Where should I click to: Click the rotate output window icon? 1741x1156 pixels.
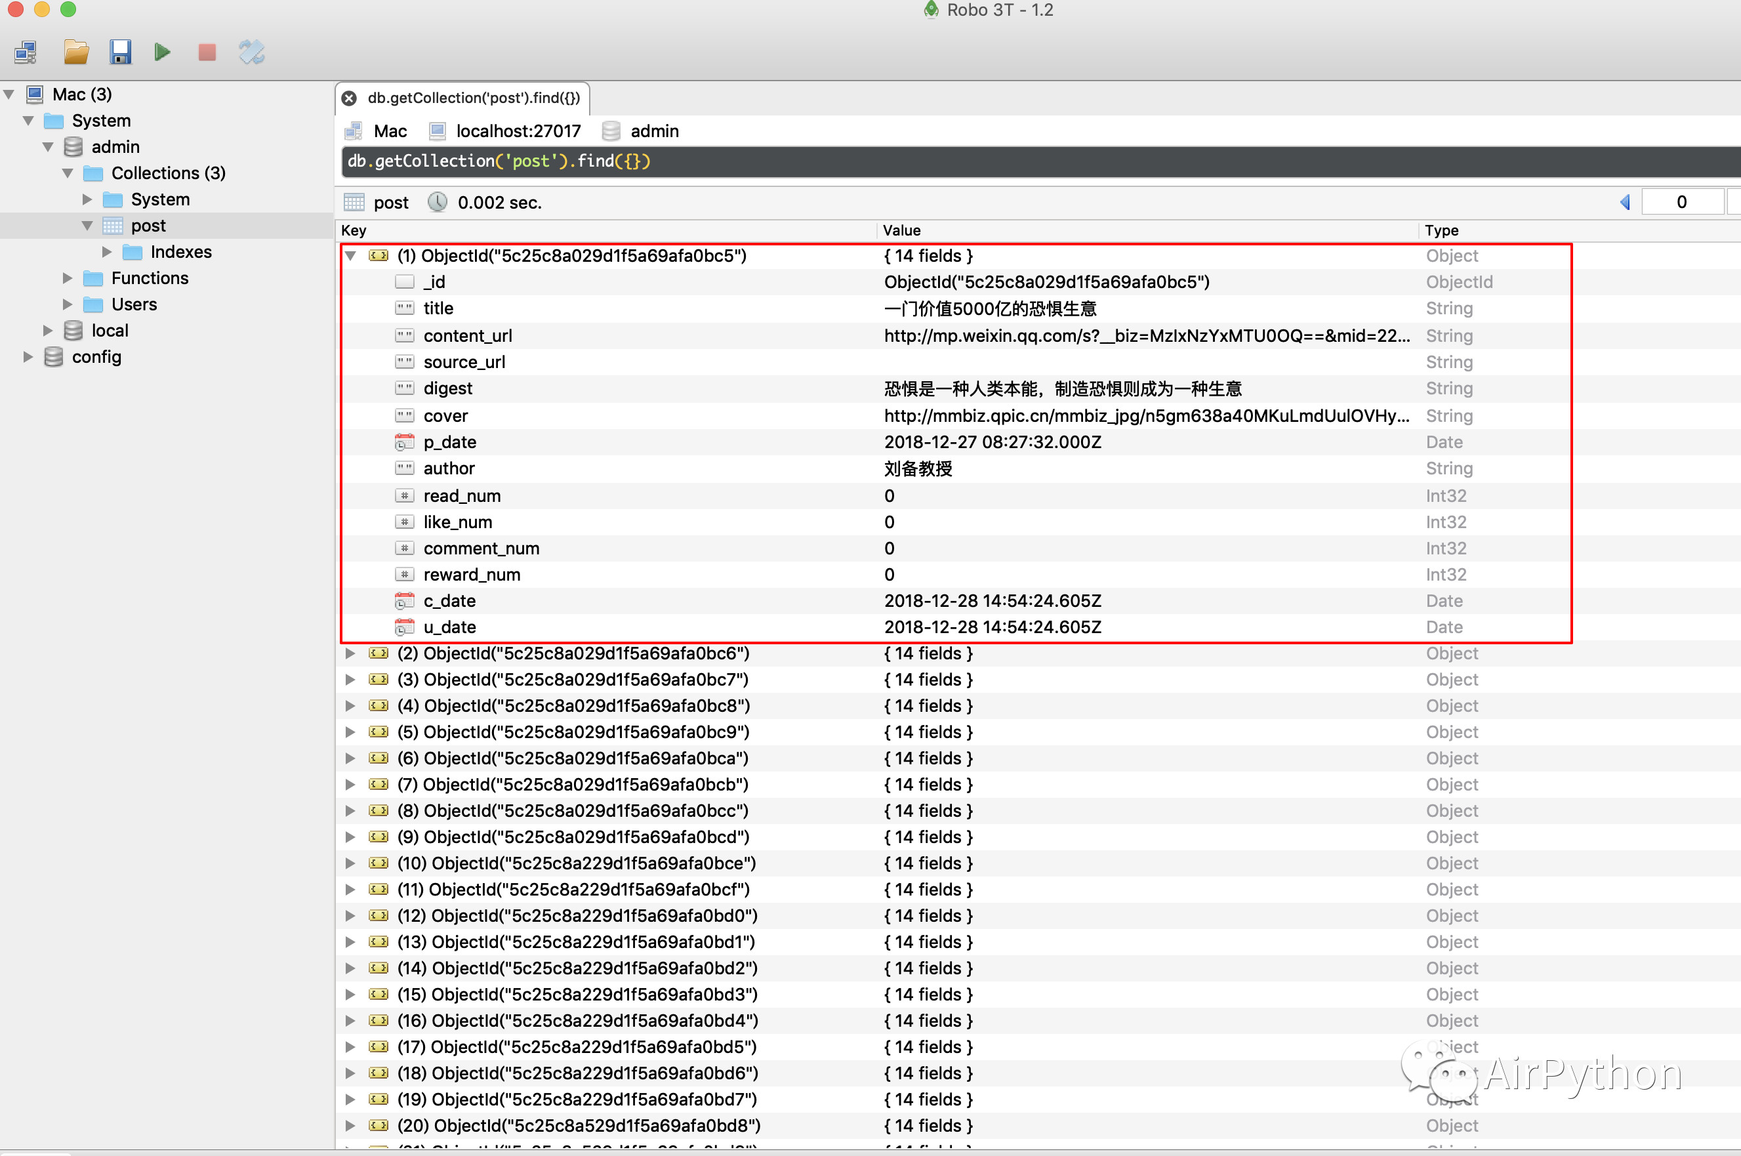point(251,52)
